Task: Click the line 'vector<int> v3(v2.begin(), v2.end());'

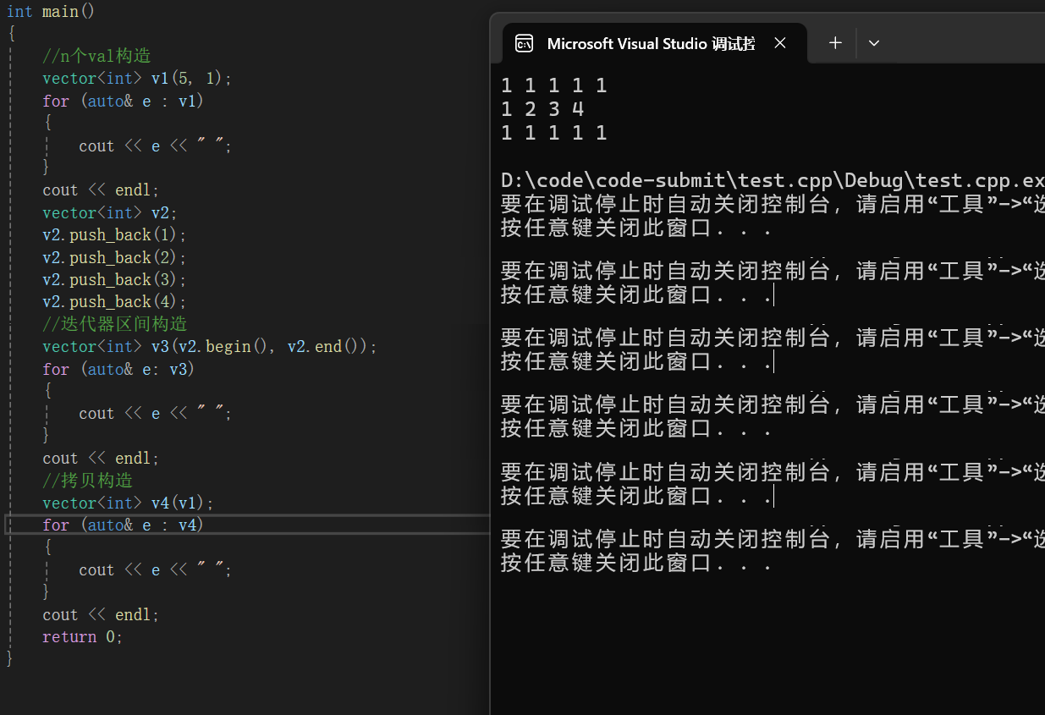Action: click(x=210, y=346)
